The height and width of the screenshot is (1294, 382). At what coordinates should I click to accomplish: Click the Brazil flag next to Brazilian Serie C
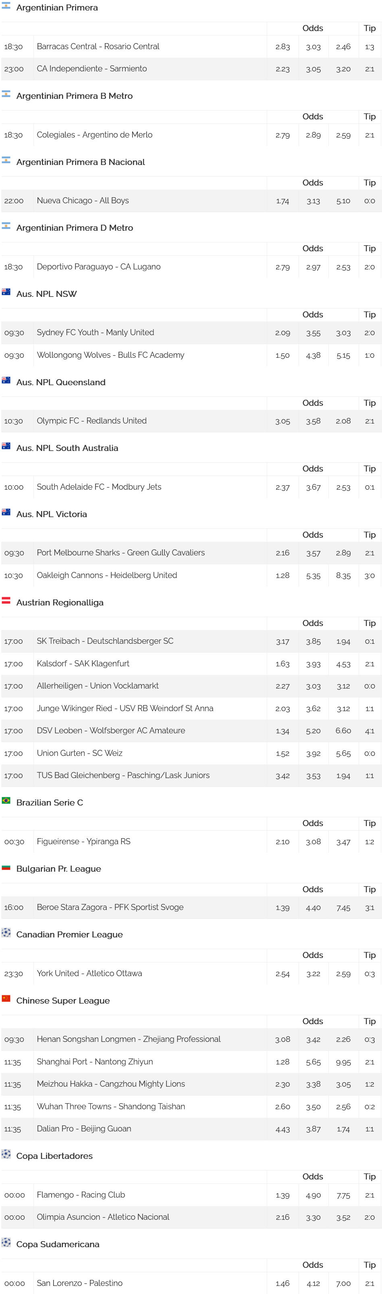point(6,800)
